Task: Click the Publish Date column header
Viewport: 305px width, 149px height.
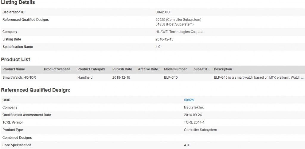Action: point(122,69)
